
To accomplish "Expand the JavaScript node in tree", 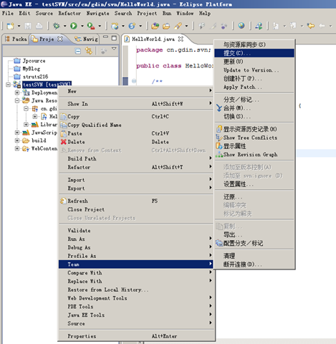I will [17, 133].
